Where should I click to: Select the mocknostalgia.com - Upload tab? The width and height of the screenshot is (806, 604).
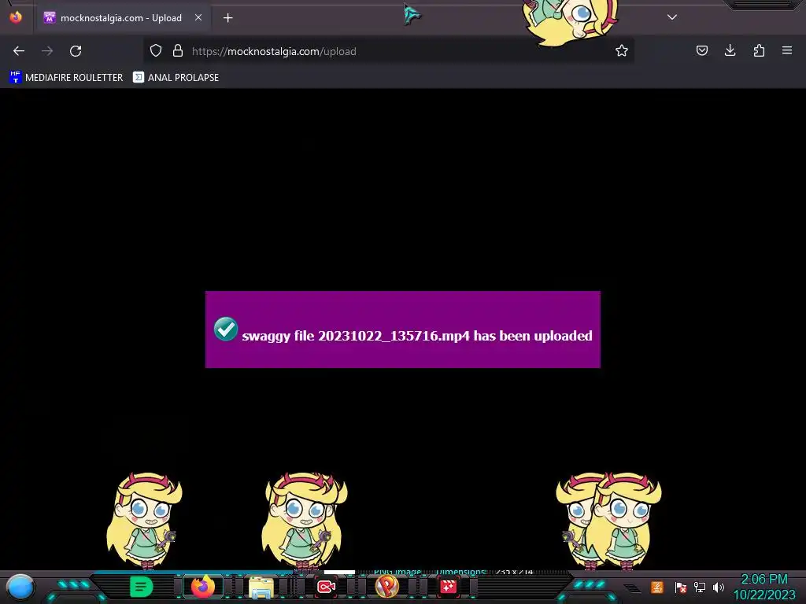[x=124, y=18]
